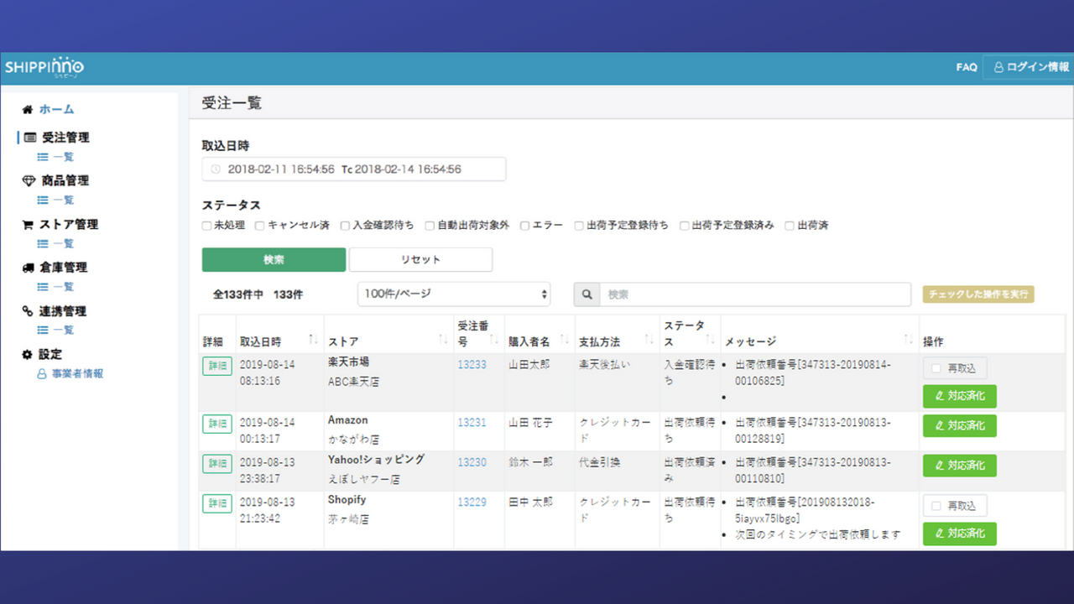Toggle the 未処理 status checkbox

click(206, 226)
